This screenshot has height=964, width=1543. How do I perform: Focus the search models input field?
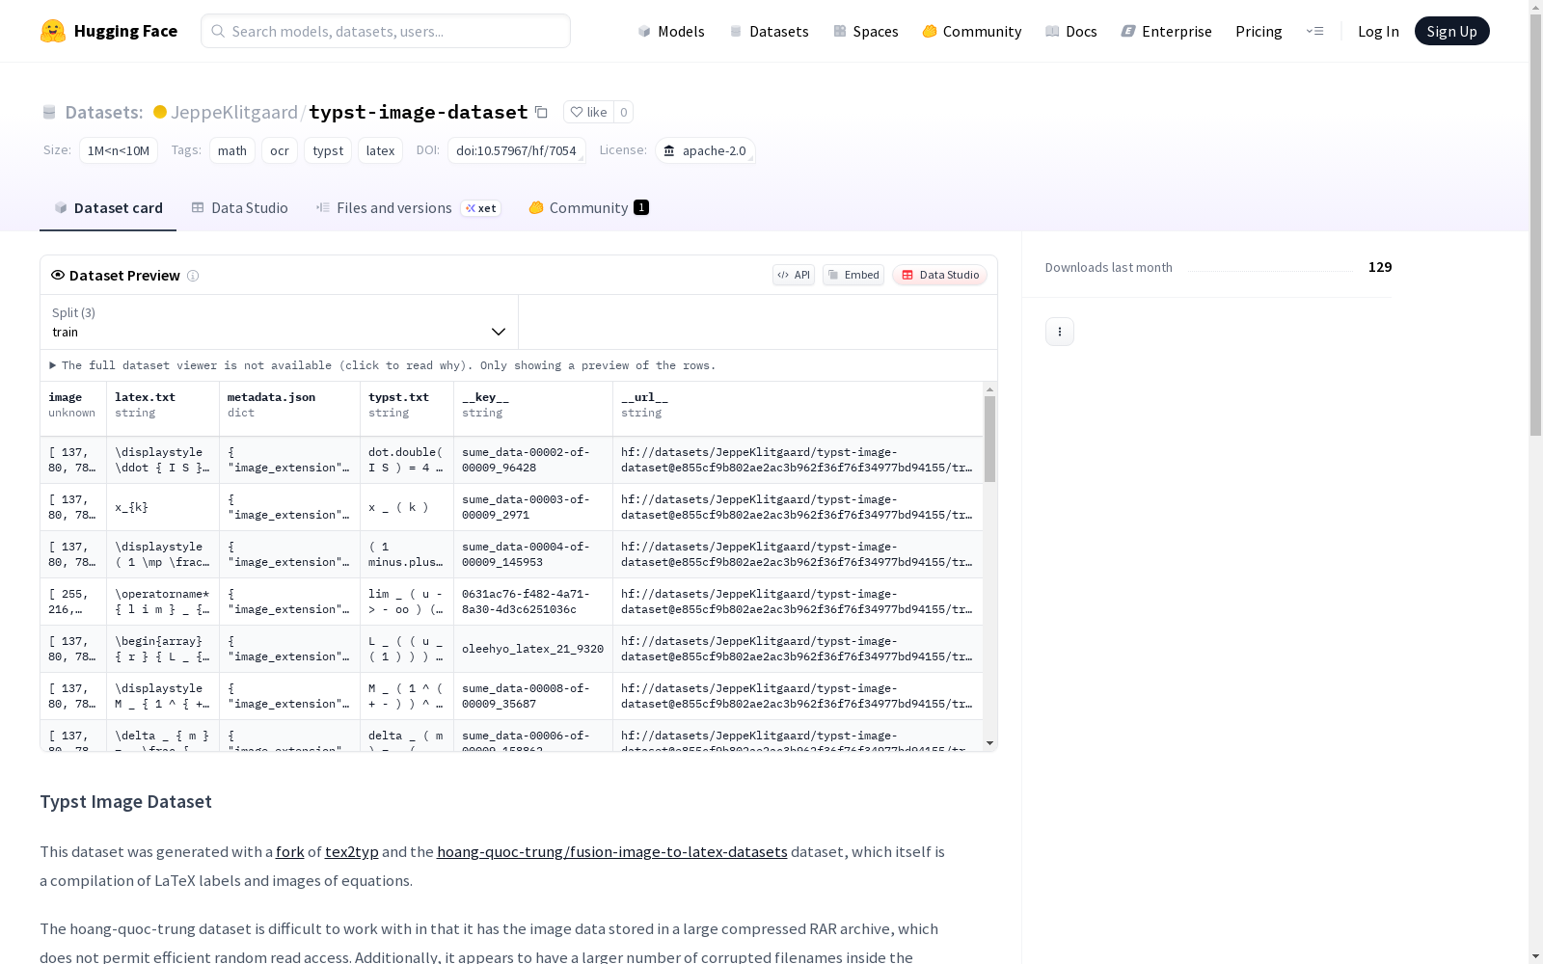386,31
